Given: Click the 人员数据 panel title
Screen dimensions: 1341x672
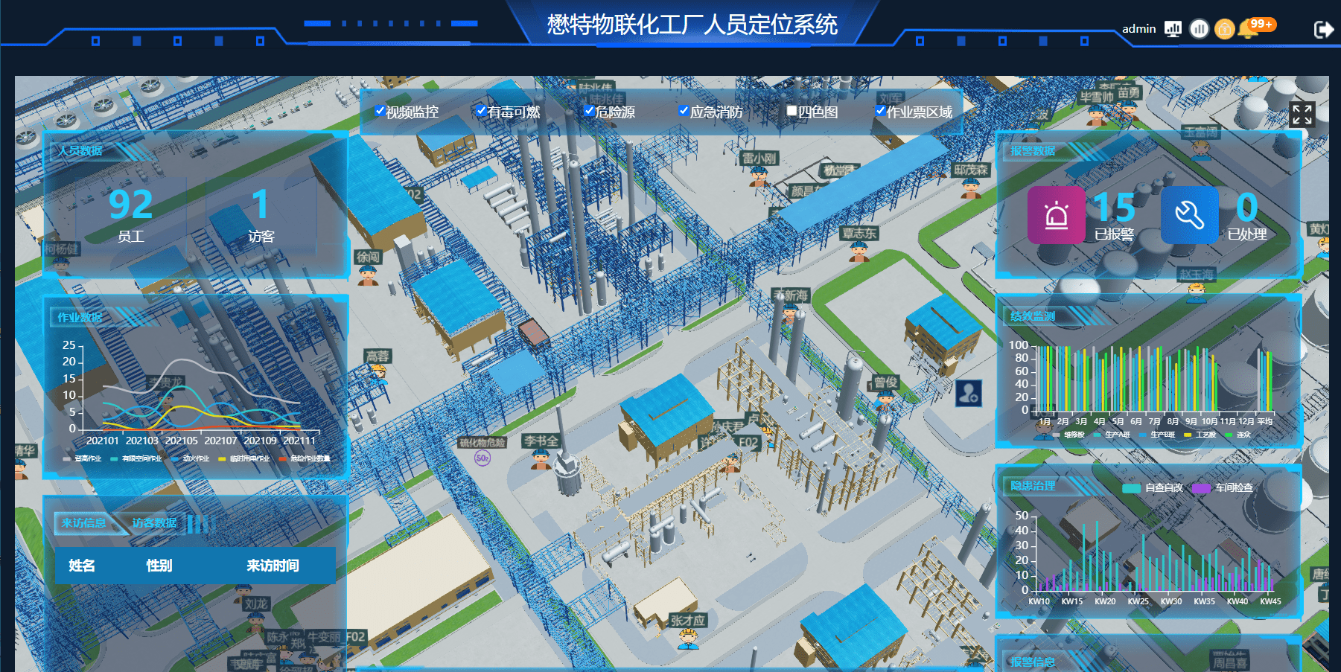Looking at the screenshot, I should (x=81, y=150).
